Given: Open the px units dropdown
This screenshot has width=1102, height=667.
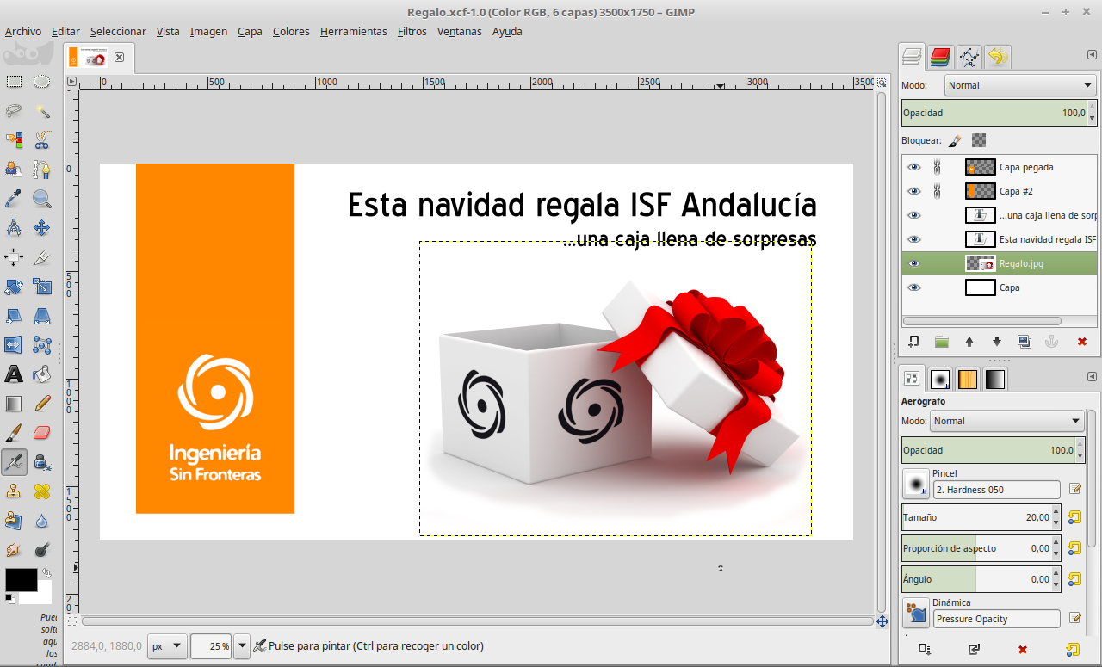Looking at the screenshot, I should [x=166, y=645].
